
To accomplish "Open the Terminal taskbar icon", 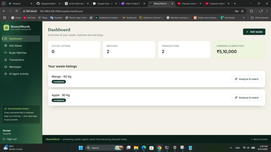I will point(167,148).
